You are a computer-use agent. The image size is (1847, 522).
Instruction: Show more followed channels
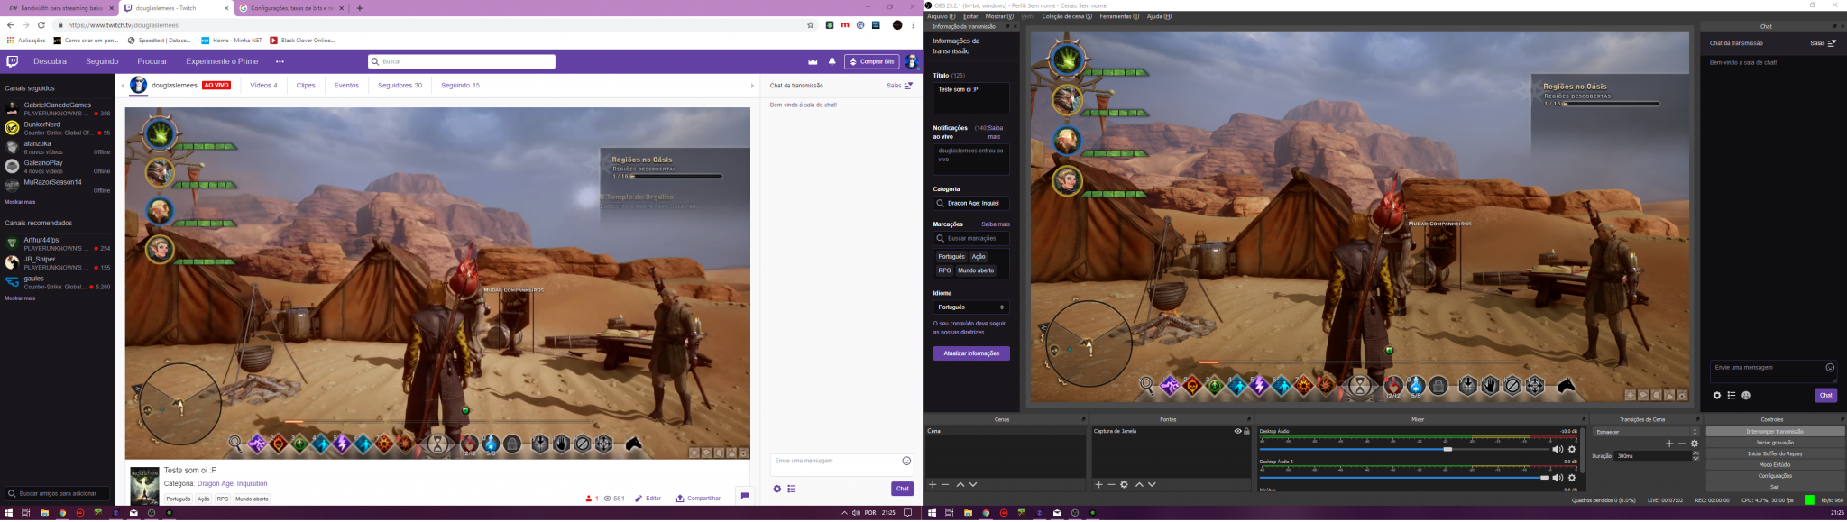[20, 202]
